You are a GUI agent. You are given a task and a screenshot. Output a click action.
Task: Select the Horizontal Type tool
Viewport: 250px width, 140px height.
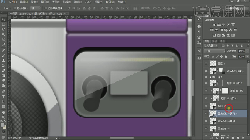pos(4,96)
